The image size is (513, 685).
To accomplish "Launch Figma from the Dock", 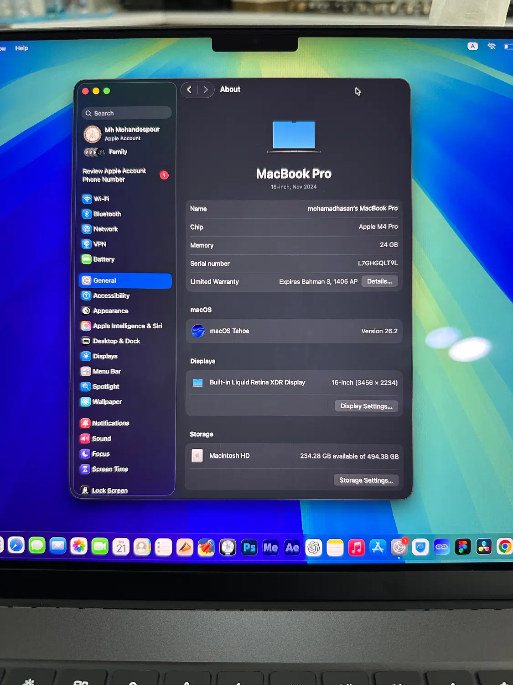I will 463,547.
